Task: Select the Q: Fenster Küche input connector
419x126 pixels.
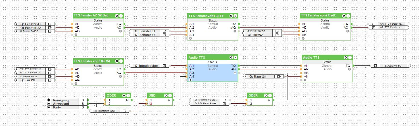Action: (x=35, y=76)
